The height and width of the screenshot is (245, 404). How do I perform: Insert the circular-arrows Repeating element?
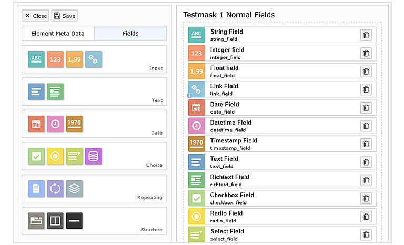55,189
